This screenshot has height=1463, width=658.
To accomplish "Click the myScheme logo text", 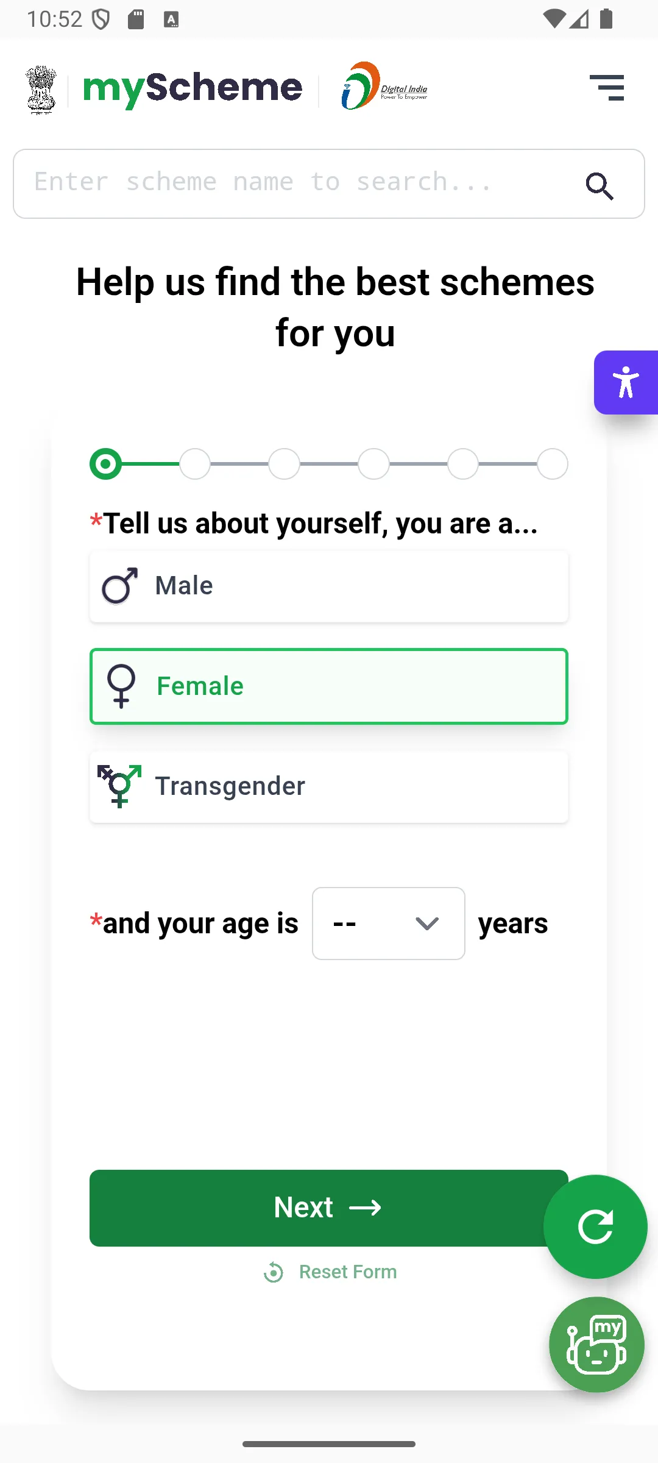I will click(x=193, y=88).
